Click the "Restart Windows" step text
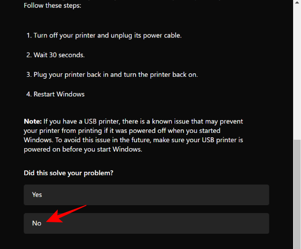Screen dimensions: 301x249 [x=59, y=94]
